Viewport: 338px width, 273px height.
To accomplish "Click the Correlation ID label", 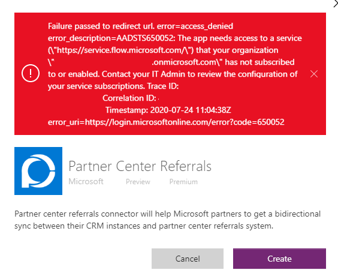I will [x=129, y=98].
